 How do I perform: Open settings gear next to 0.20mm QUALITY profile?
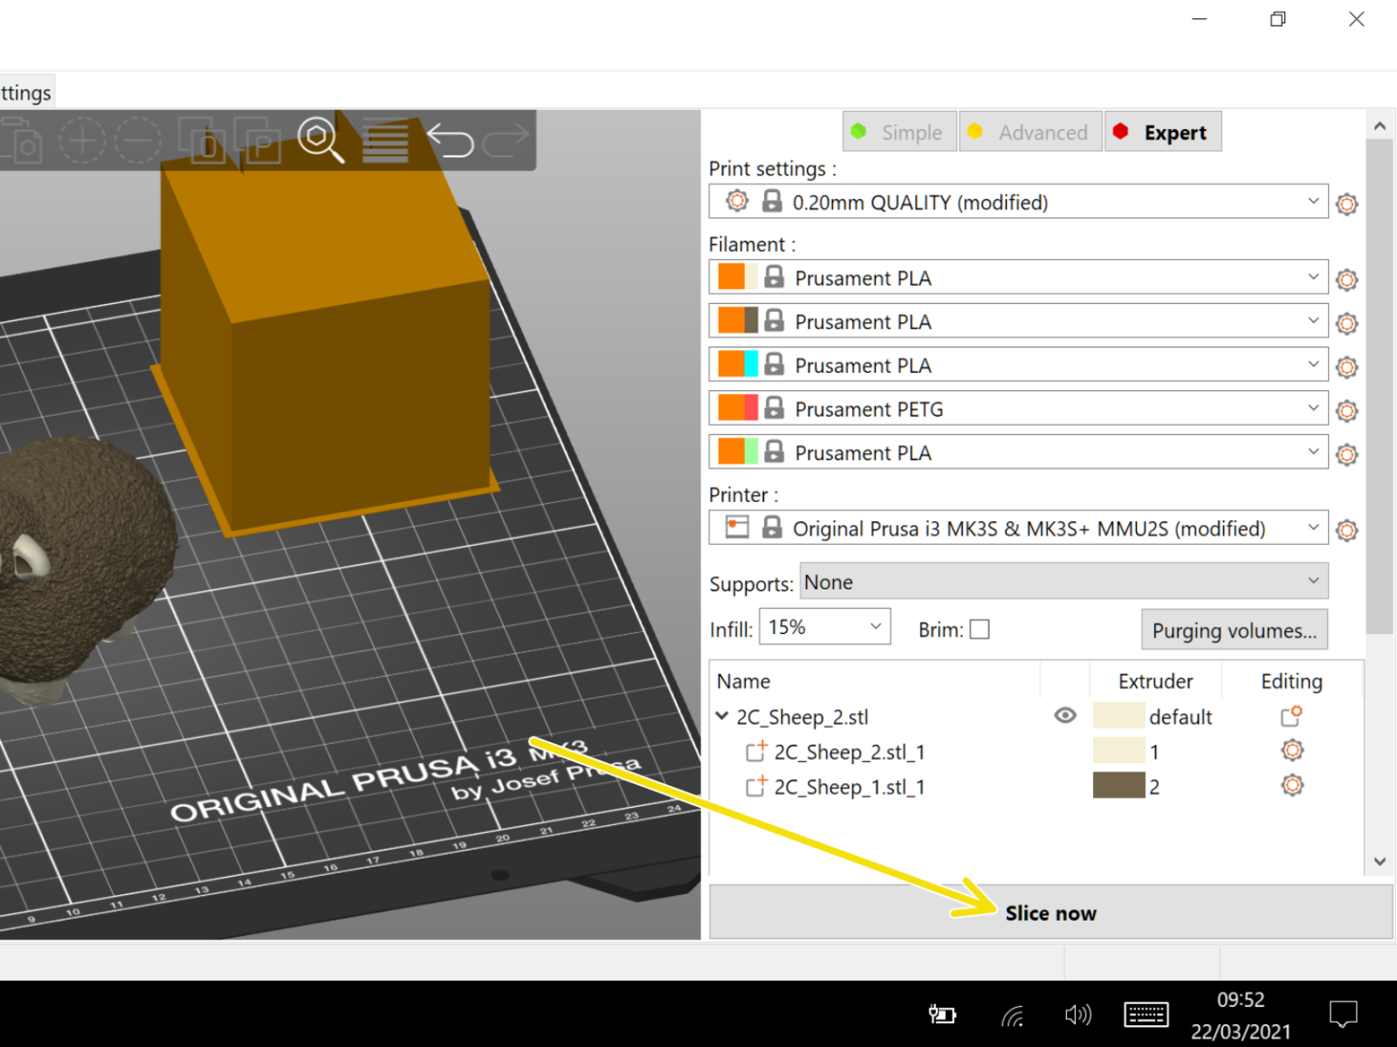click(1346, 204)
